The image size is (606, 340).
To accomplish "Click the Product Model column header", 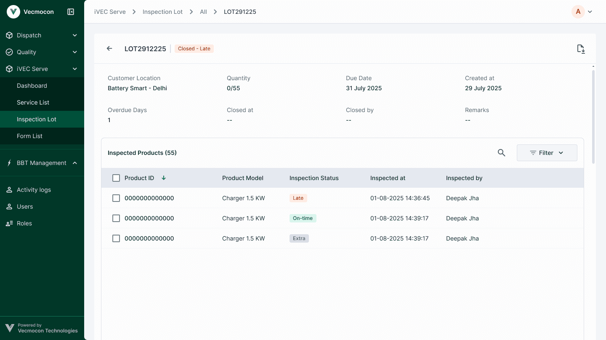I will click(x=243, y=178).
